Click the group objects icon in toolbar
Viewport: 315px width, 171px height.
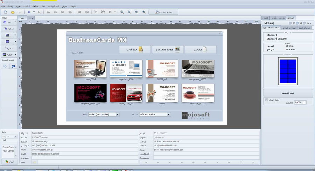click(x=96, y=12)
